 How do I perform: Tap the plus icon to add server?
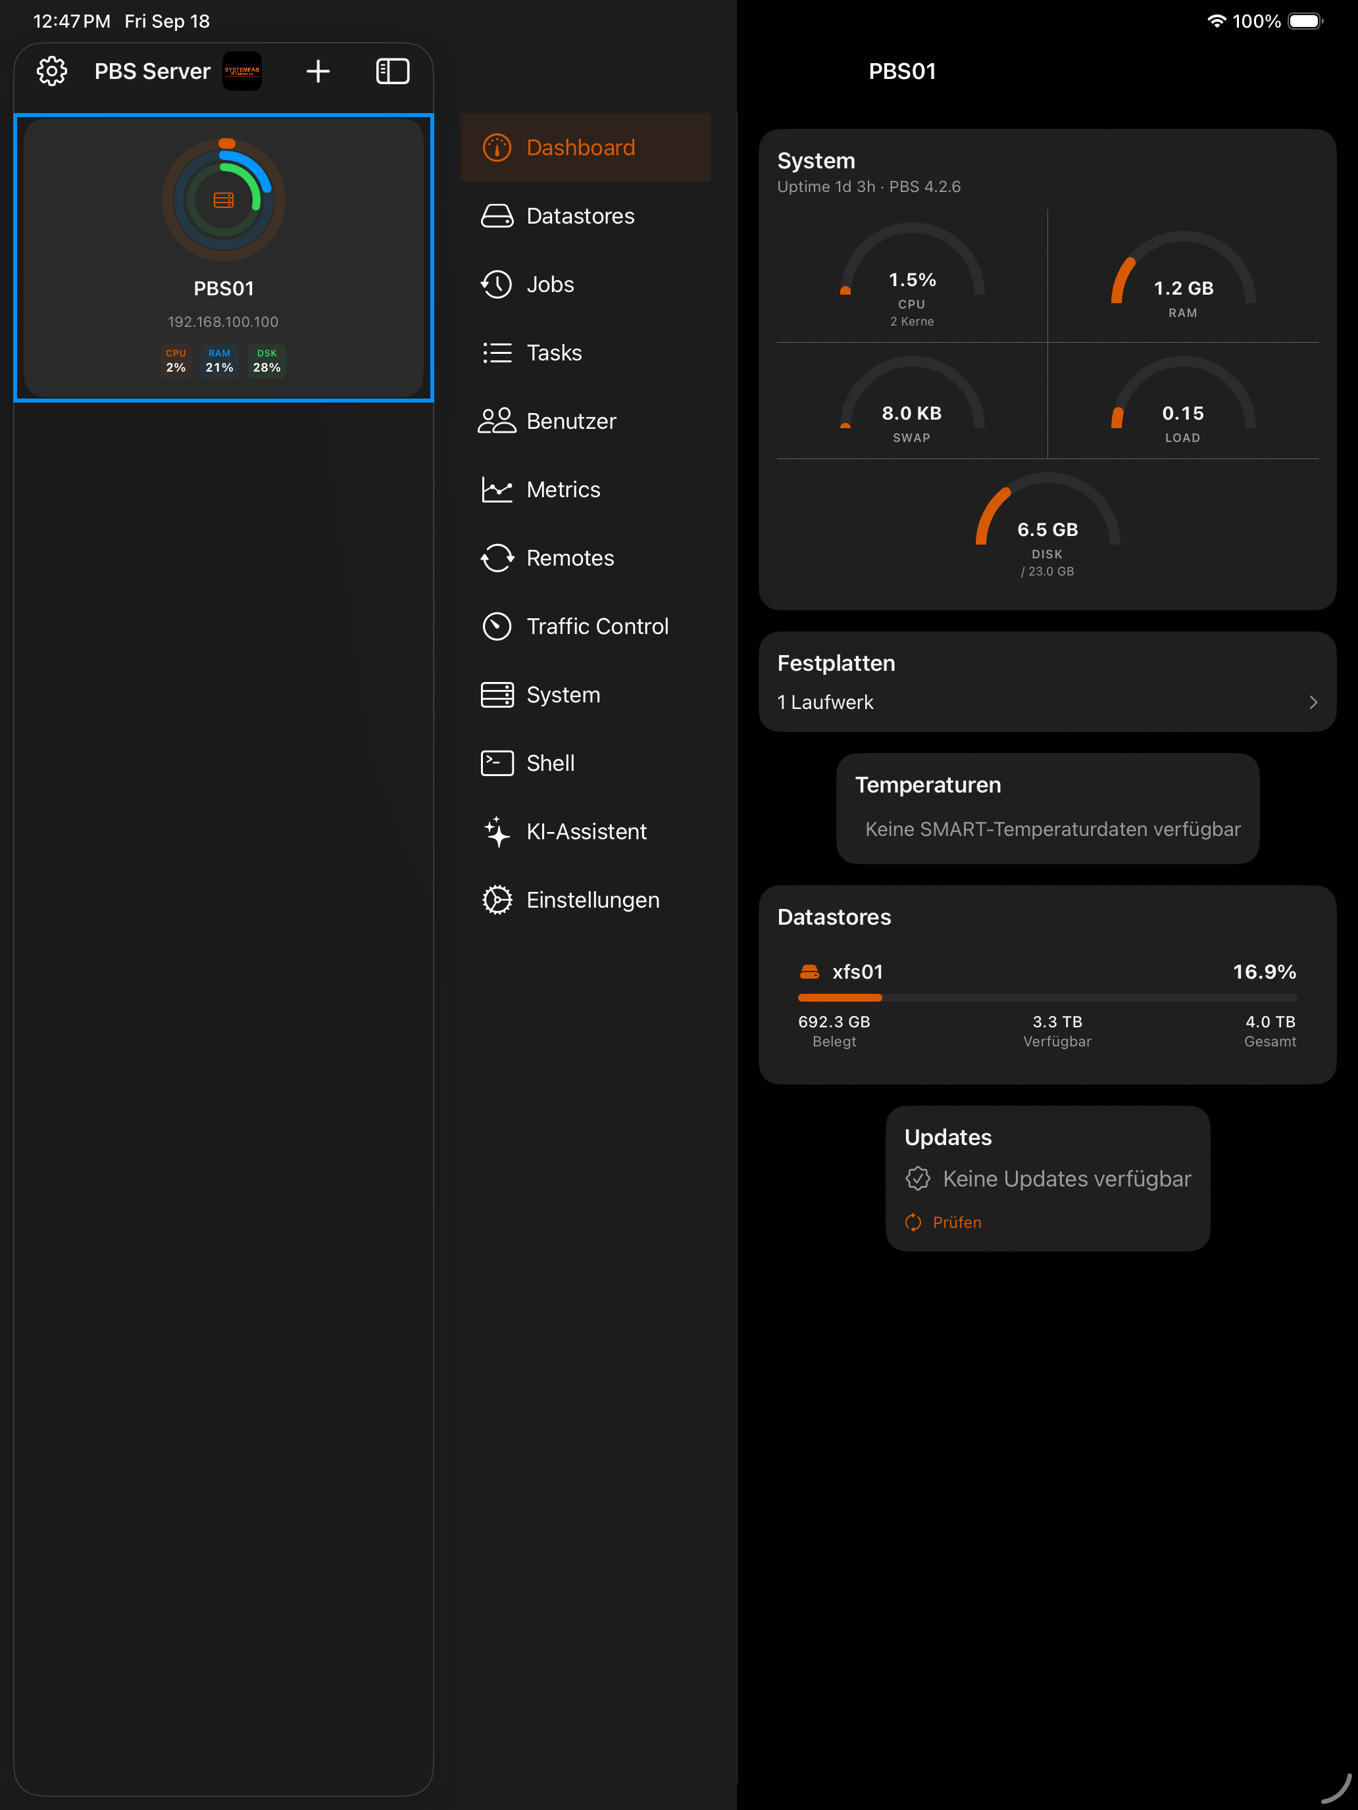tap(318, 71)
